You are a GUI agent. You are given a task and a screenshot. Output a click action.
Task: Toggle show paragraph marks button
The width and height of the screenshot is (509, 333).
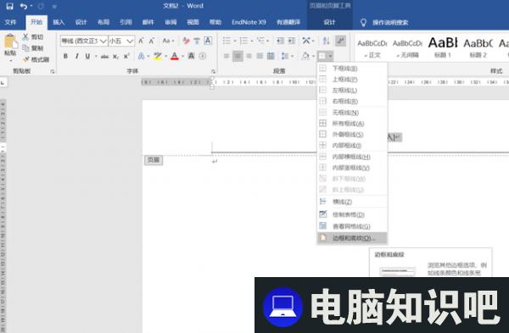340,41
